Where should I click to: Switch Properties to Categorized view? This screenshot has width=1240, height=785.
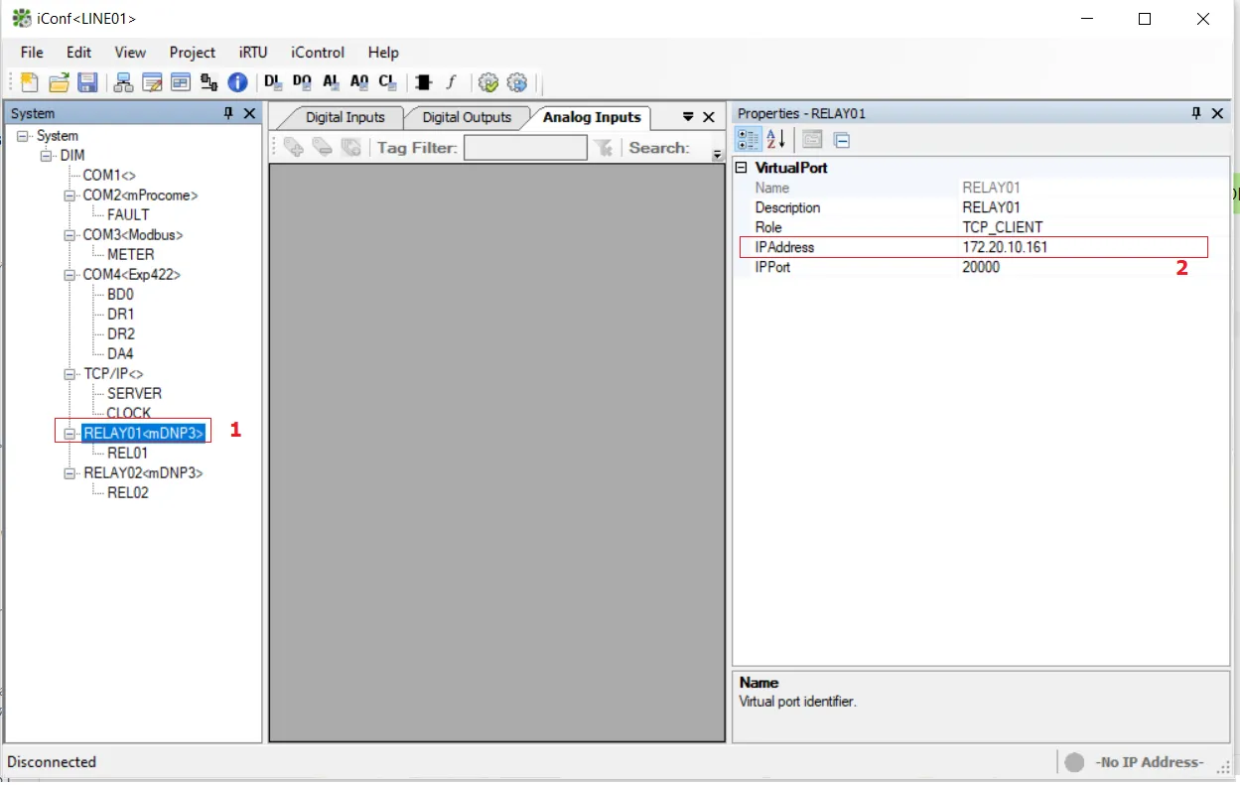click(749, 139)
